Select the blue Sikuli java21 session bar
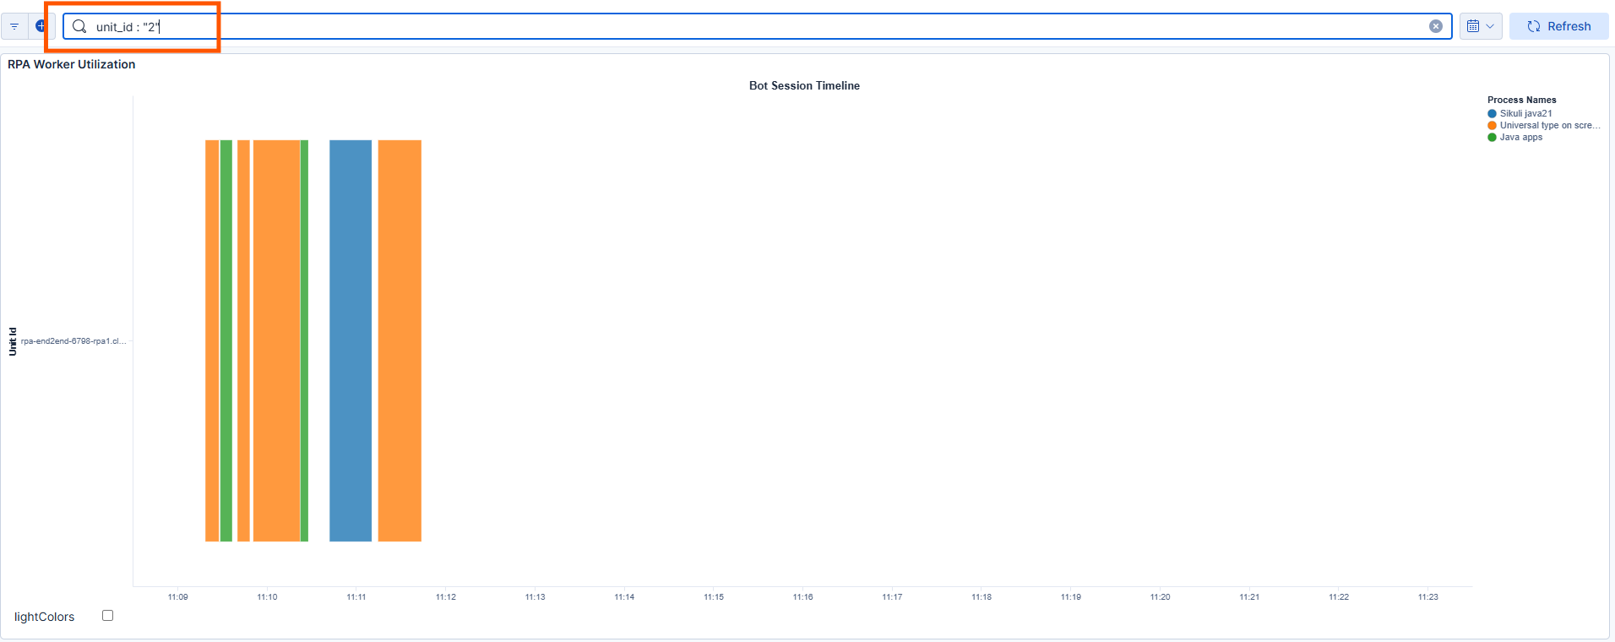Screen dimensions: 1615x642 click(x=351, y=340)
